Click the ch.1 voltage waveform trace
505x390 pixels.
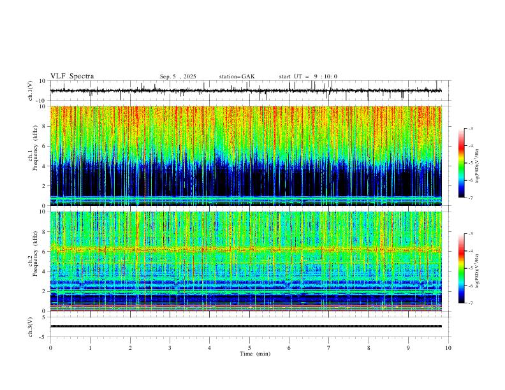246,90
